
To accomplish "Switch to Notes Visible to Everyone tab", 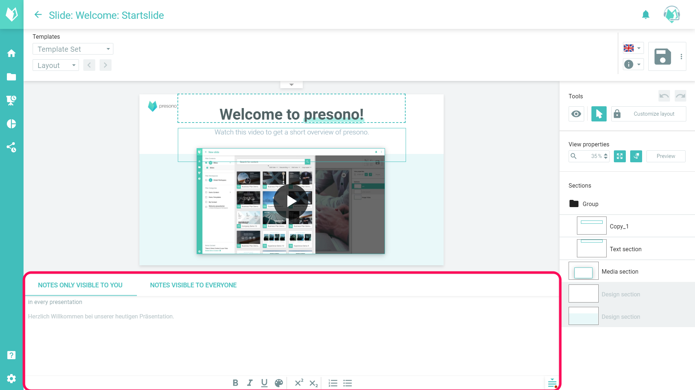I will pos(193,285).
